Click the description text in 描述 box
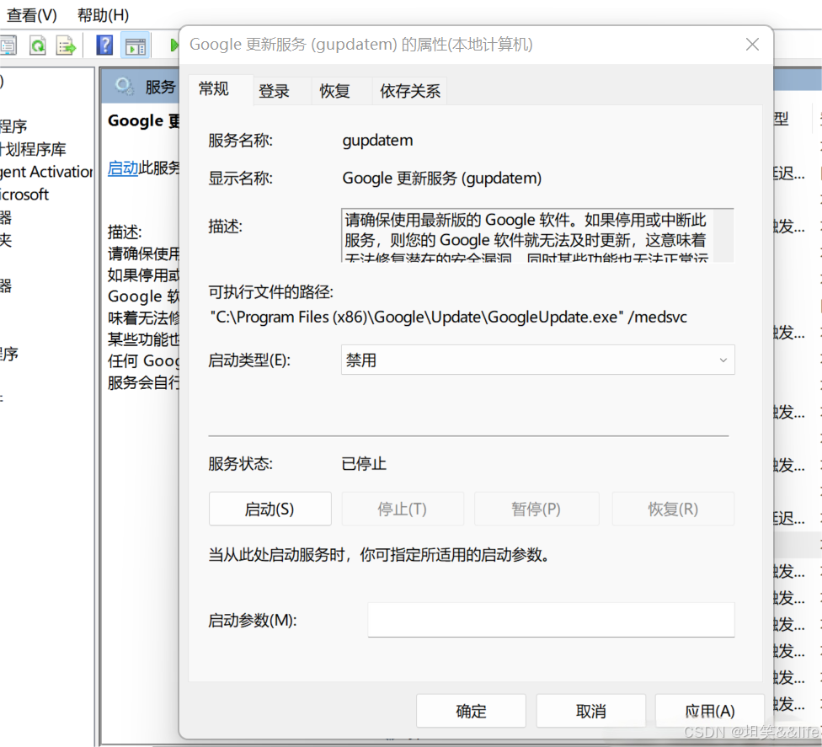This screenshot has height=747, width=822. point(526,235)
